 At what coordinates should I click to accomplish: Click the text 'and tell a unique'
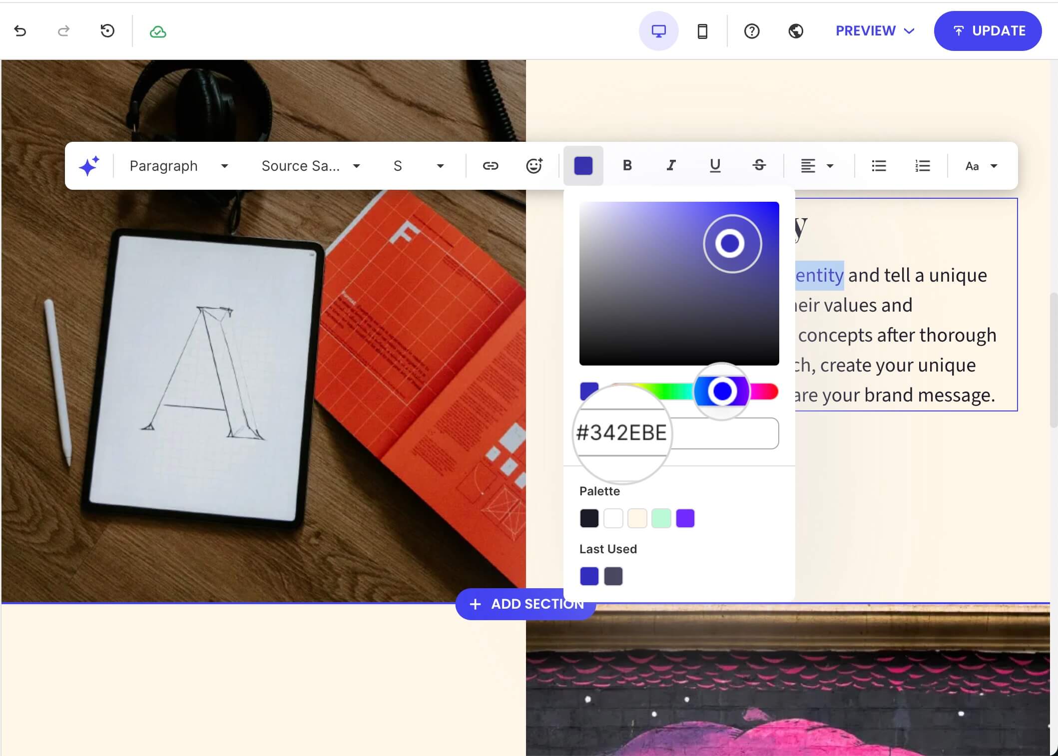point(917,275)
